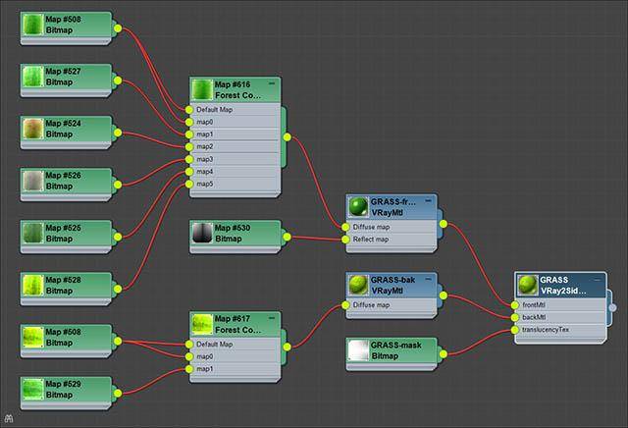Screen dimensions: 628x428
Task: Collapse the GRASS-bak VRayMtl node
Action: 429,279
